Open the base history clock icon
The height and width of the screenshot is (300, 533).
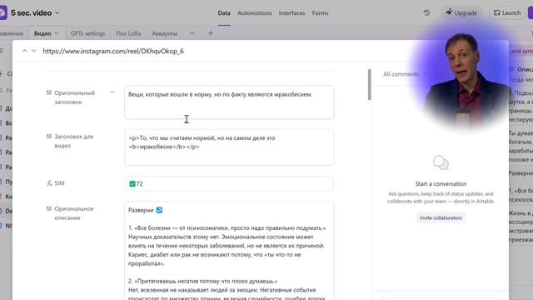pyautogui.click(x=426, y=13)
